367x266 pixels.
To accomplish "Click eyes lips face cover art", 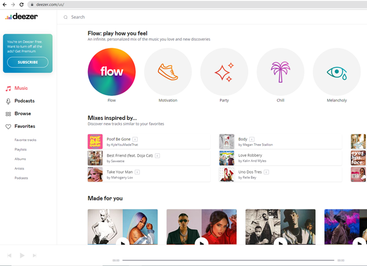I will coord(358,158).
